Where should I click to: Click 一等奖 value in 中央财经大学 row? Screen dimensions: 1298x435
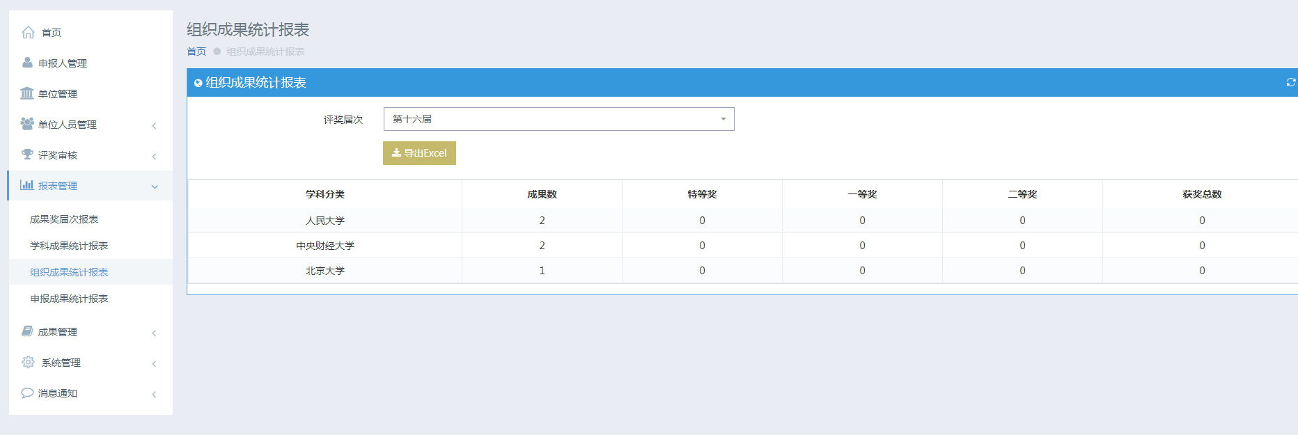tap(862, 246)
